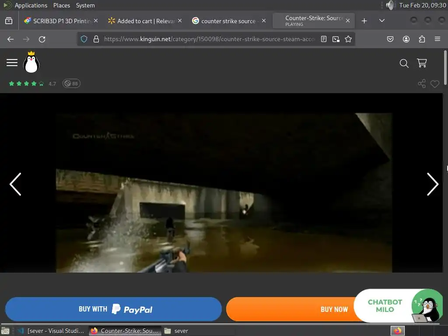Open Chatbot Milo

[398, 306]
